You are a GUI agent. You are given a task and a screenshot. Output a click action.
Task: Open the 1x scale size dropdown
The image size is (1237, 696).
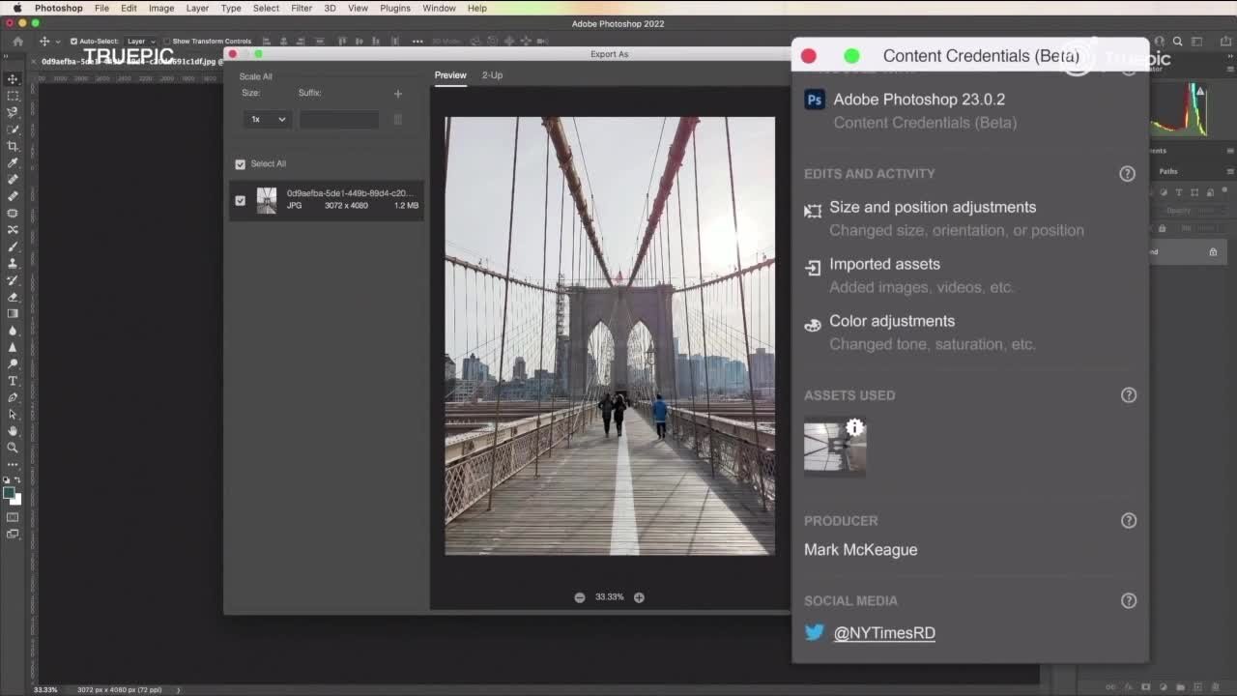coord(268,120)
